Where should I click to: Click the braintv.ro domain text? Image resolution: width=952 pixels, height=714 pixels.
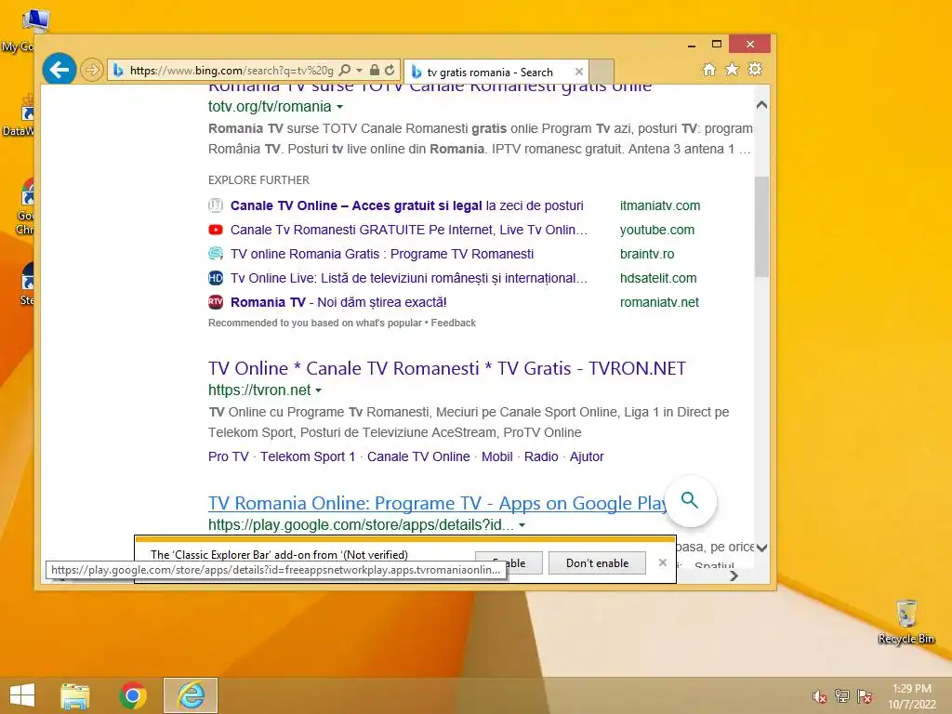[647, 255]
